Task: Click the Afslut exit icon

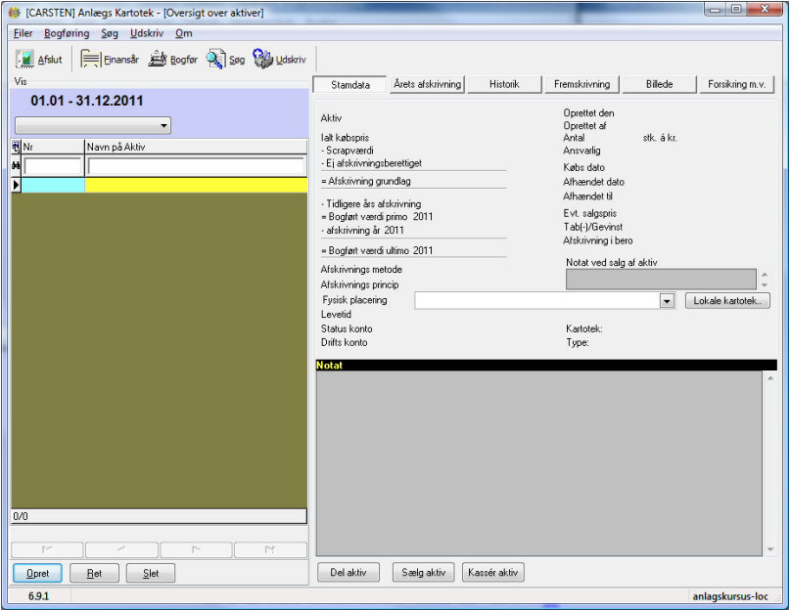Action: [x=24, y=59]
